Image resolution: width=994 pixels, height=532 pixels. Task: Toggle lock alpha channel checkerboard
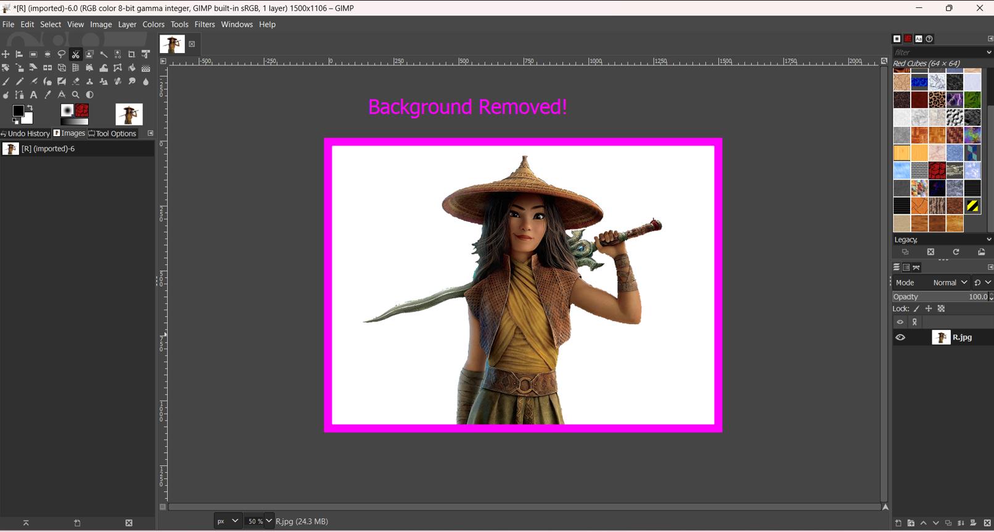coord(941,309)
